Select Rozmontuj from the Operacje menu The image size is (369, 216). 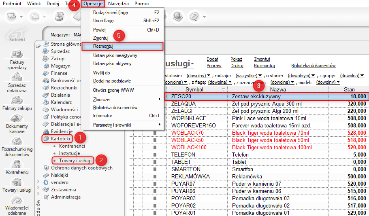click(103, 47)
